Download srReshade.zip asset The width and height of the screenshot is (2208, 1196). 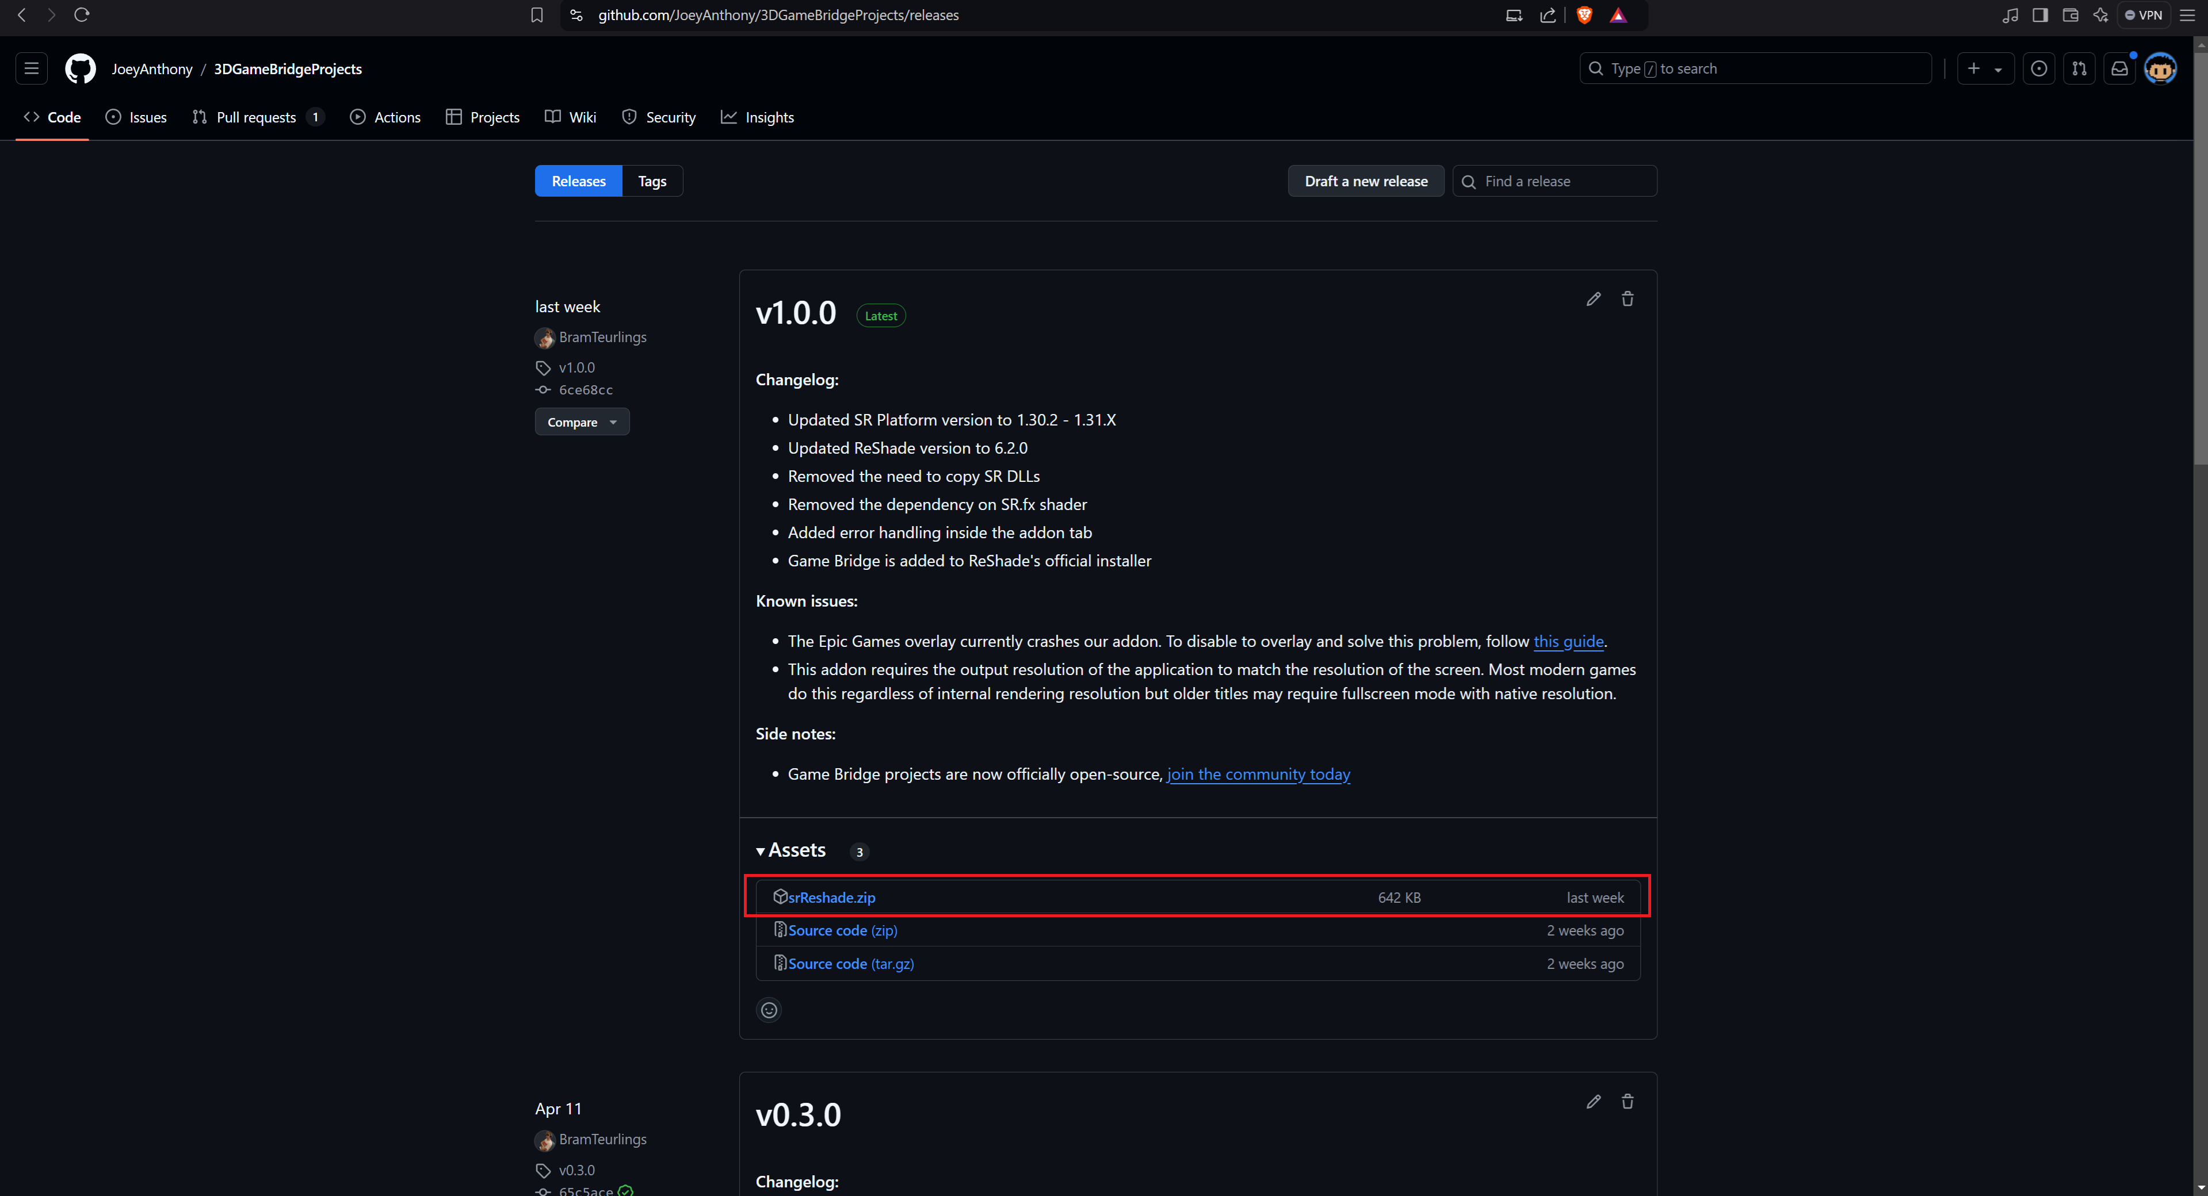pos(831,897)
